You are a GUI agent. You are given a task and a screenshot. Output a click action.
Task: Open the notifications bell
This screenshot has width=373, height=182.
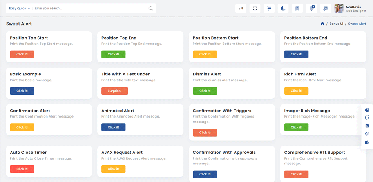(x=311, y=8)
